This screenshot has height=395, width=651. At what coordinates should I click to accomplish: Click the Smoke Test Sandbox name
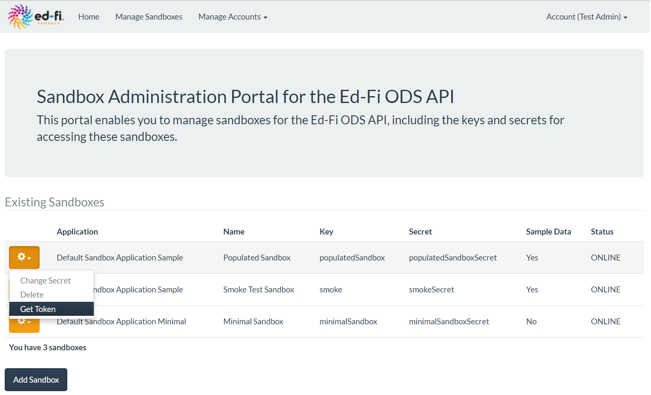pyautogui.click(x=259, y=289)
